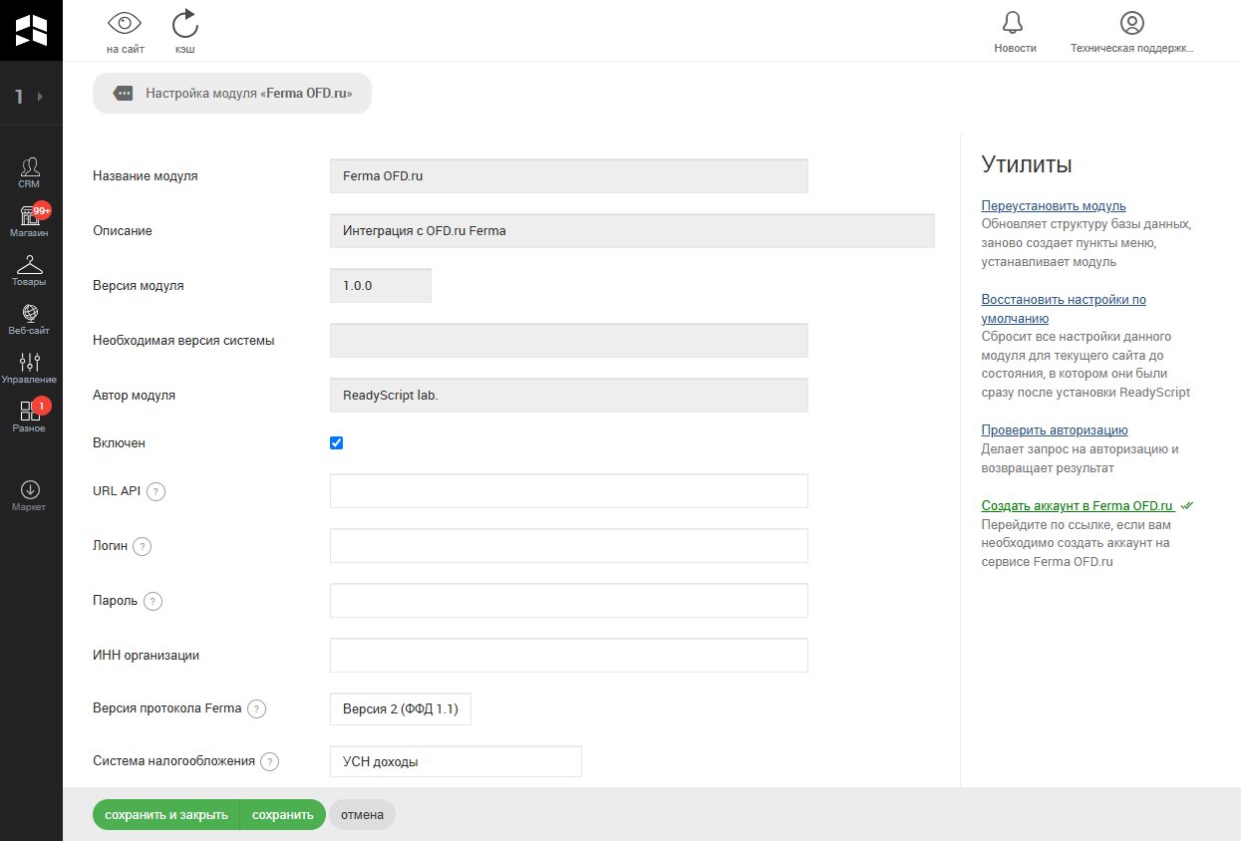Show help for Версия протокола Ferma
The height and width of the screenshot is (841, 1241).
tap(257, 709)
